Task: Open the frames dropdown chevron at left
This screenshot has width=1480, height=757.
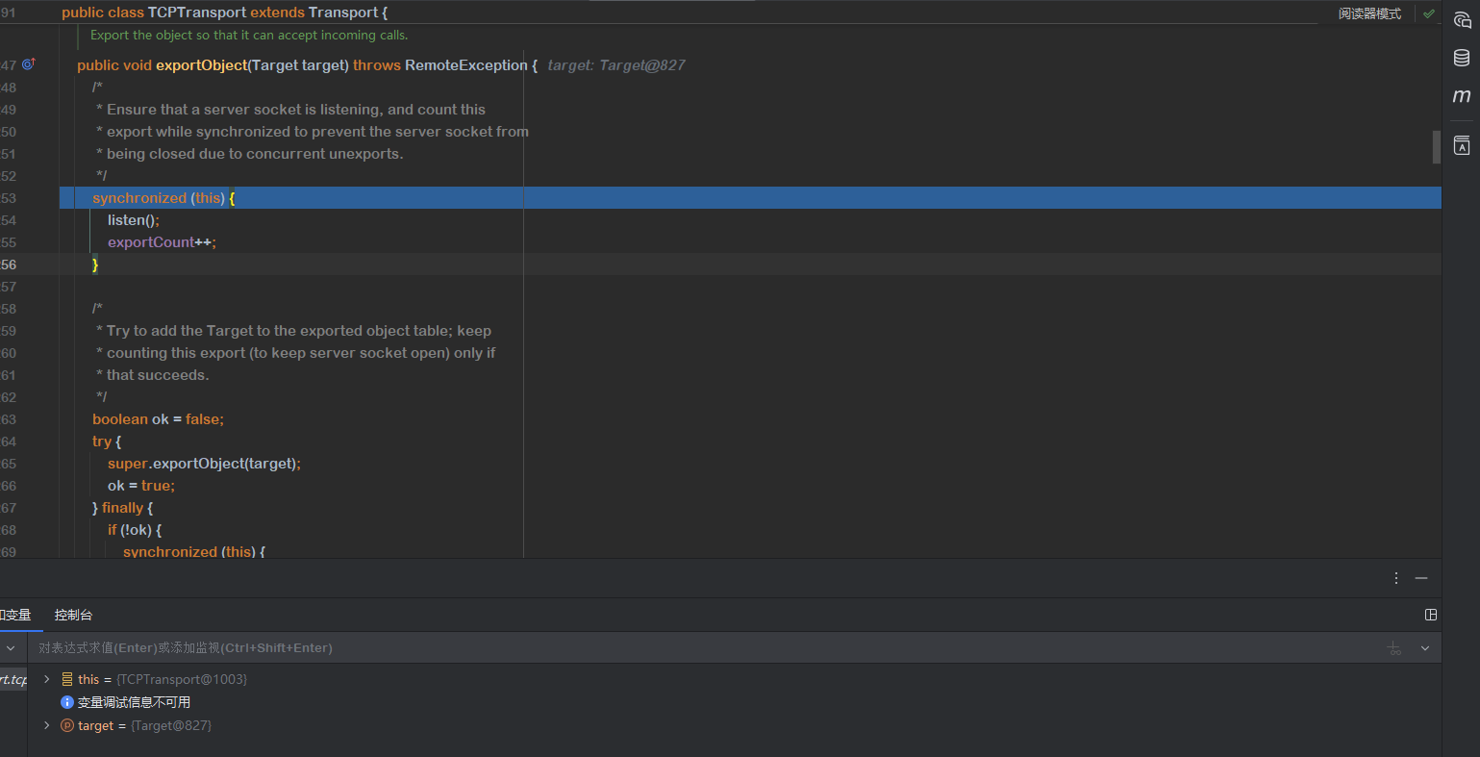Action: coord(11,648)
